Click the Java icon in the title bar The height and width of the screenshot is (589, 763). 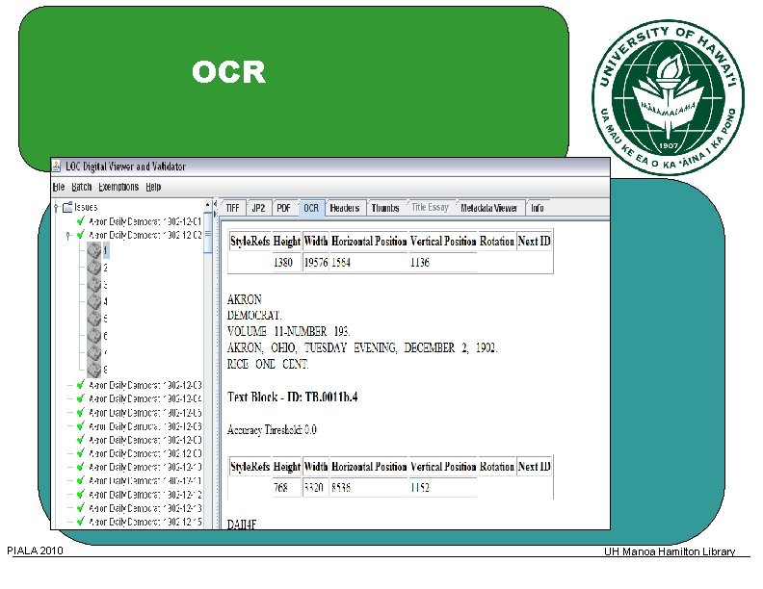click(57, 166)
